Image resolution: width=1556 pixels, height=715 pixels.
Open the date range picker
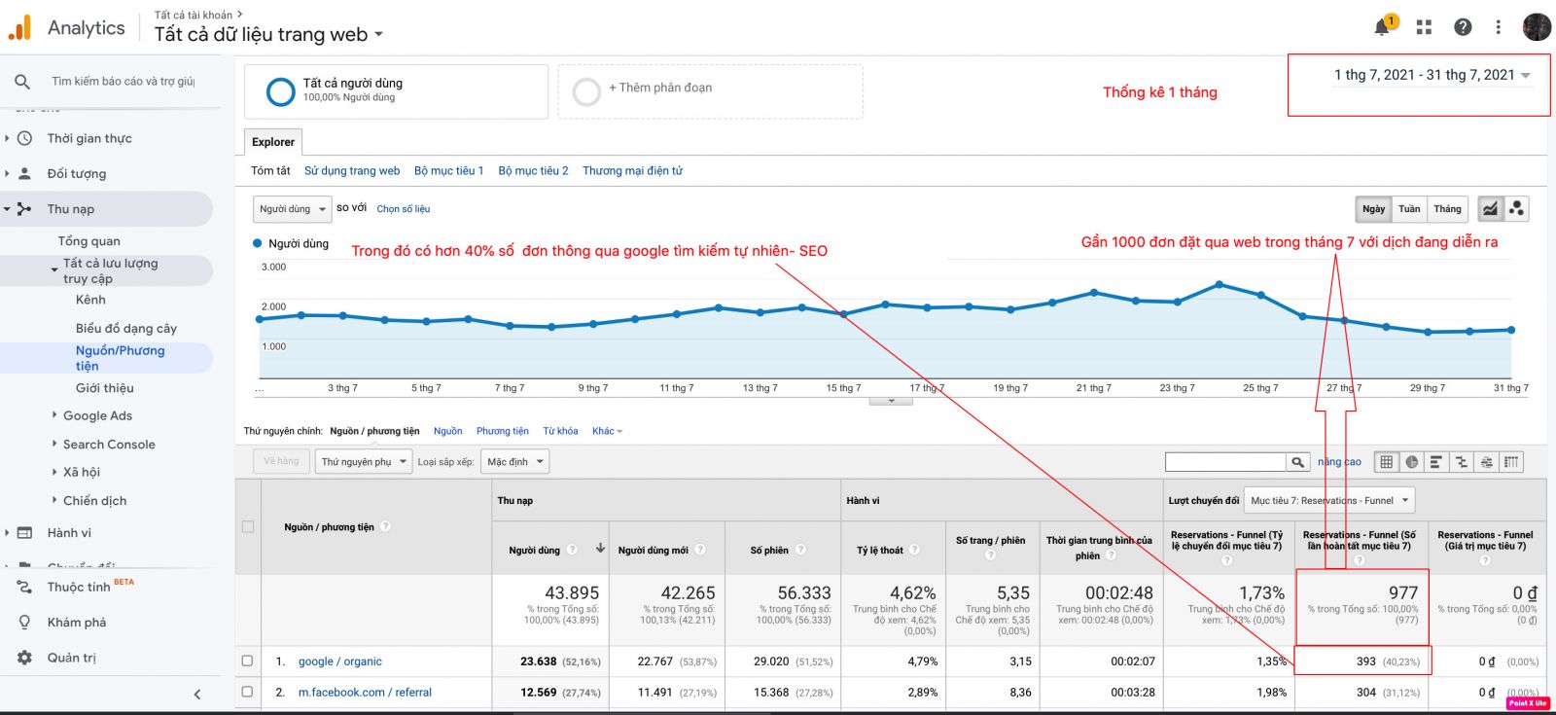pyautogui.click(x=1432, y=75)
